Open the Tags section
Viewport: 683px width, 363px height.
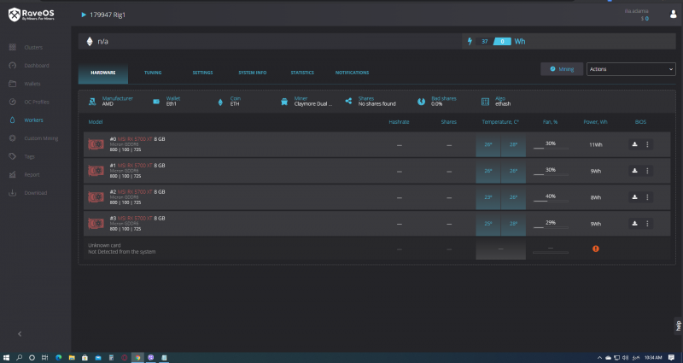pyautogui.click(x=30, y=156)
